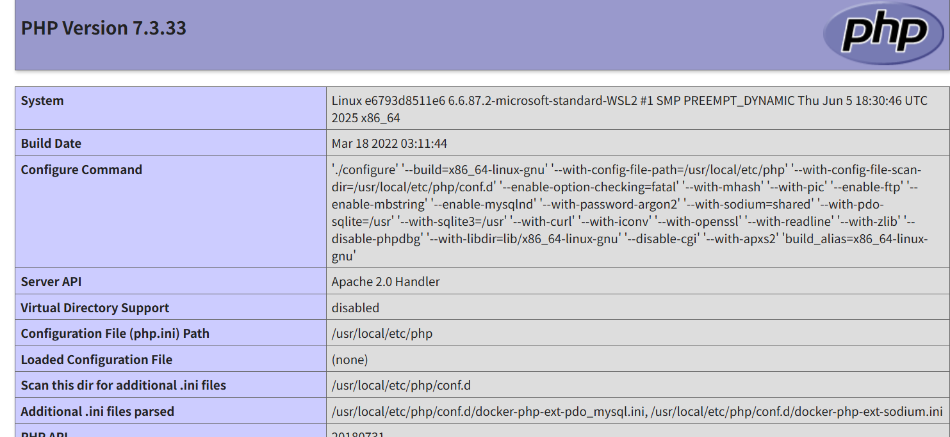Select the PHP Version 7.3.33 heading
The image size is (950, 437).
coord(104,28)
